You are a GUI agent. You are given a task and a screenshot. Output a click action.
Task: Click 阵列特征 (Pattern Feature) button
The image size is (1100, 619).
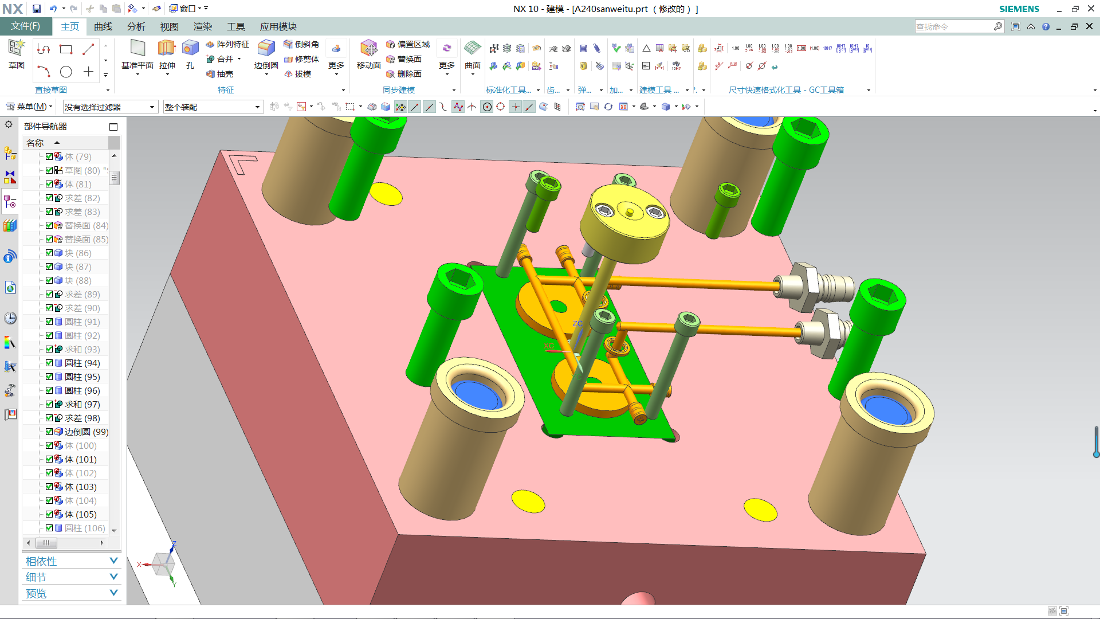tap(227, 44)
